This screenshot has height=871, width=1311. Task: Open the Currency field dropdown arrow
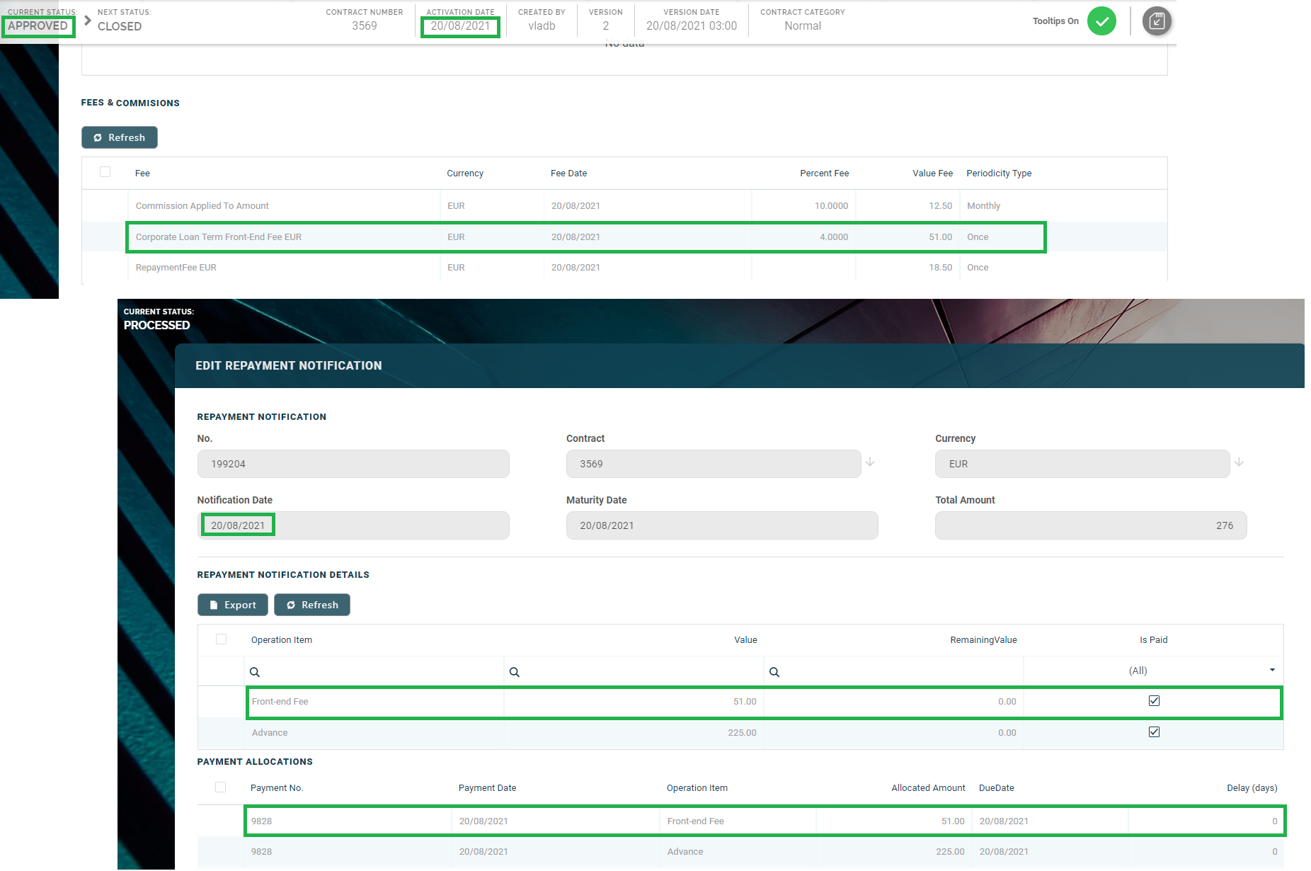click(x=1239, y=462)
